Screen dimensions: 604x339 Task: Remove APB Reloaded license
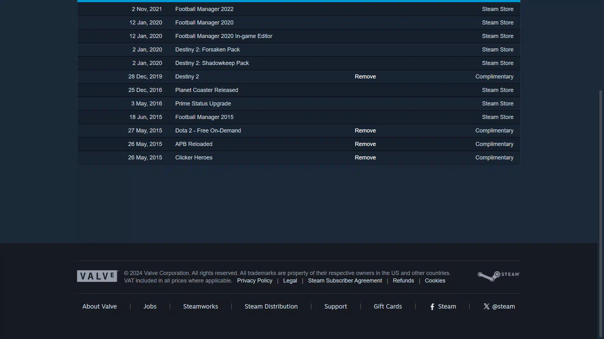365,144
